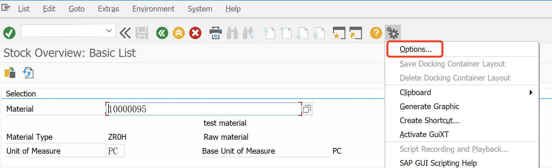Click the orange Exit up-arrow icon
The height and width of the screenshot is (168, 552).
coord(179,33)
